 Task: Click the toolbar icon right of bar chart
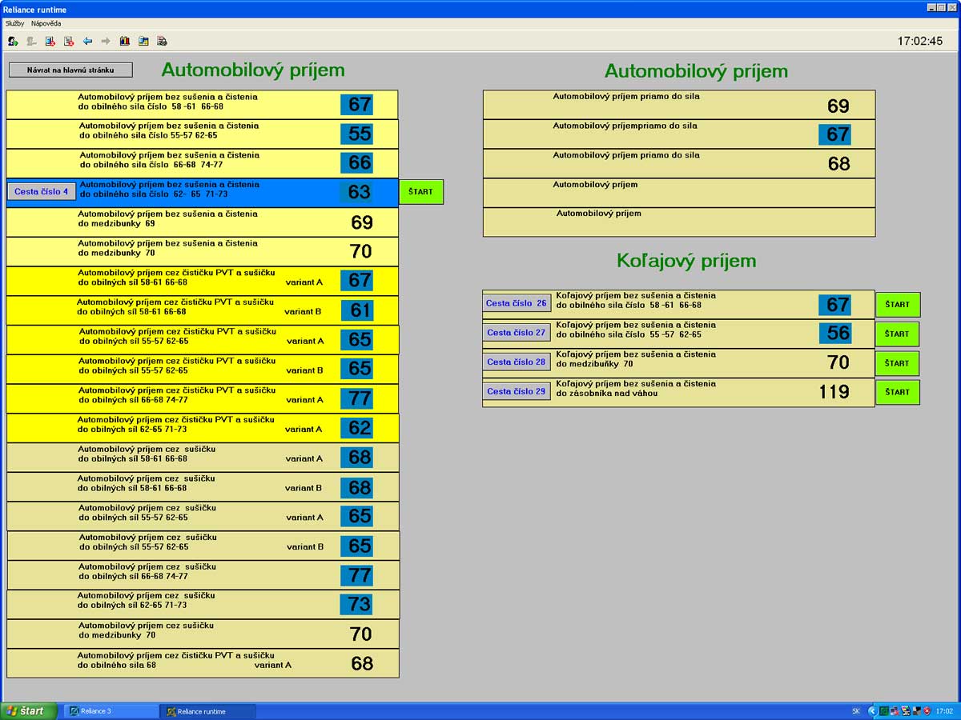(143, 41)
